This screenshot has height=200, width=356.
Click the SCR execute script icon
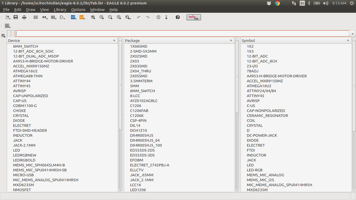coord(73,17)
